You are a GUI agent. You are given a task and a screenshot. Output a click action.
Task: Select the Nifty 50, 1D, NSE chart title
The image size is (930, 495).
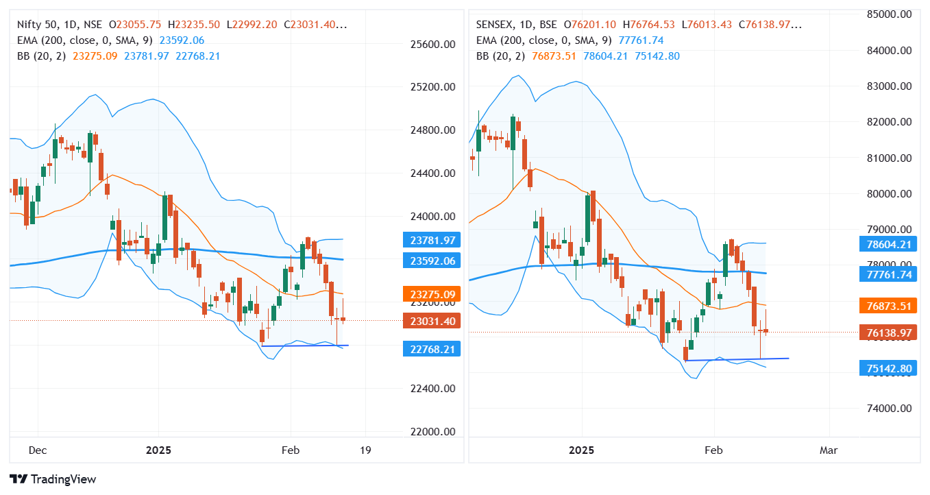point(60,25)
